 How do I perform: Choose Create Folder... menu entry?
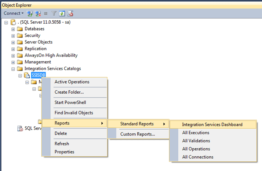tap(74, 92)
